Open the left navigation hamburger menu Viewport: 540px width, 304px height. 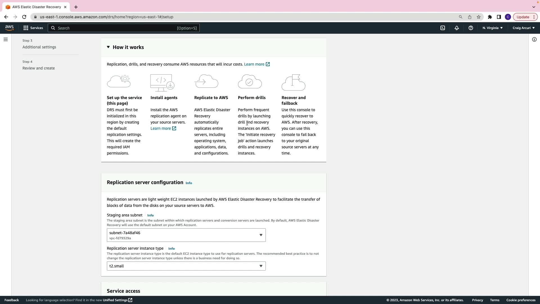coord(6,39)
